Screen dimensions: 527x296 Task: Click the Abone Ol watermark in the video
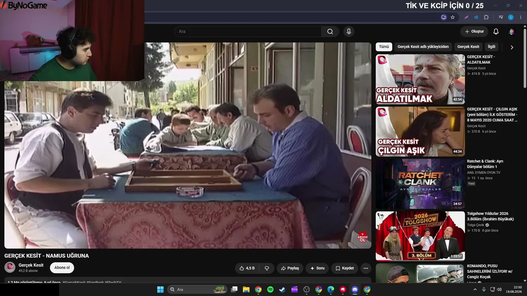(362, 237)
